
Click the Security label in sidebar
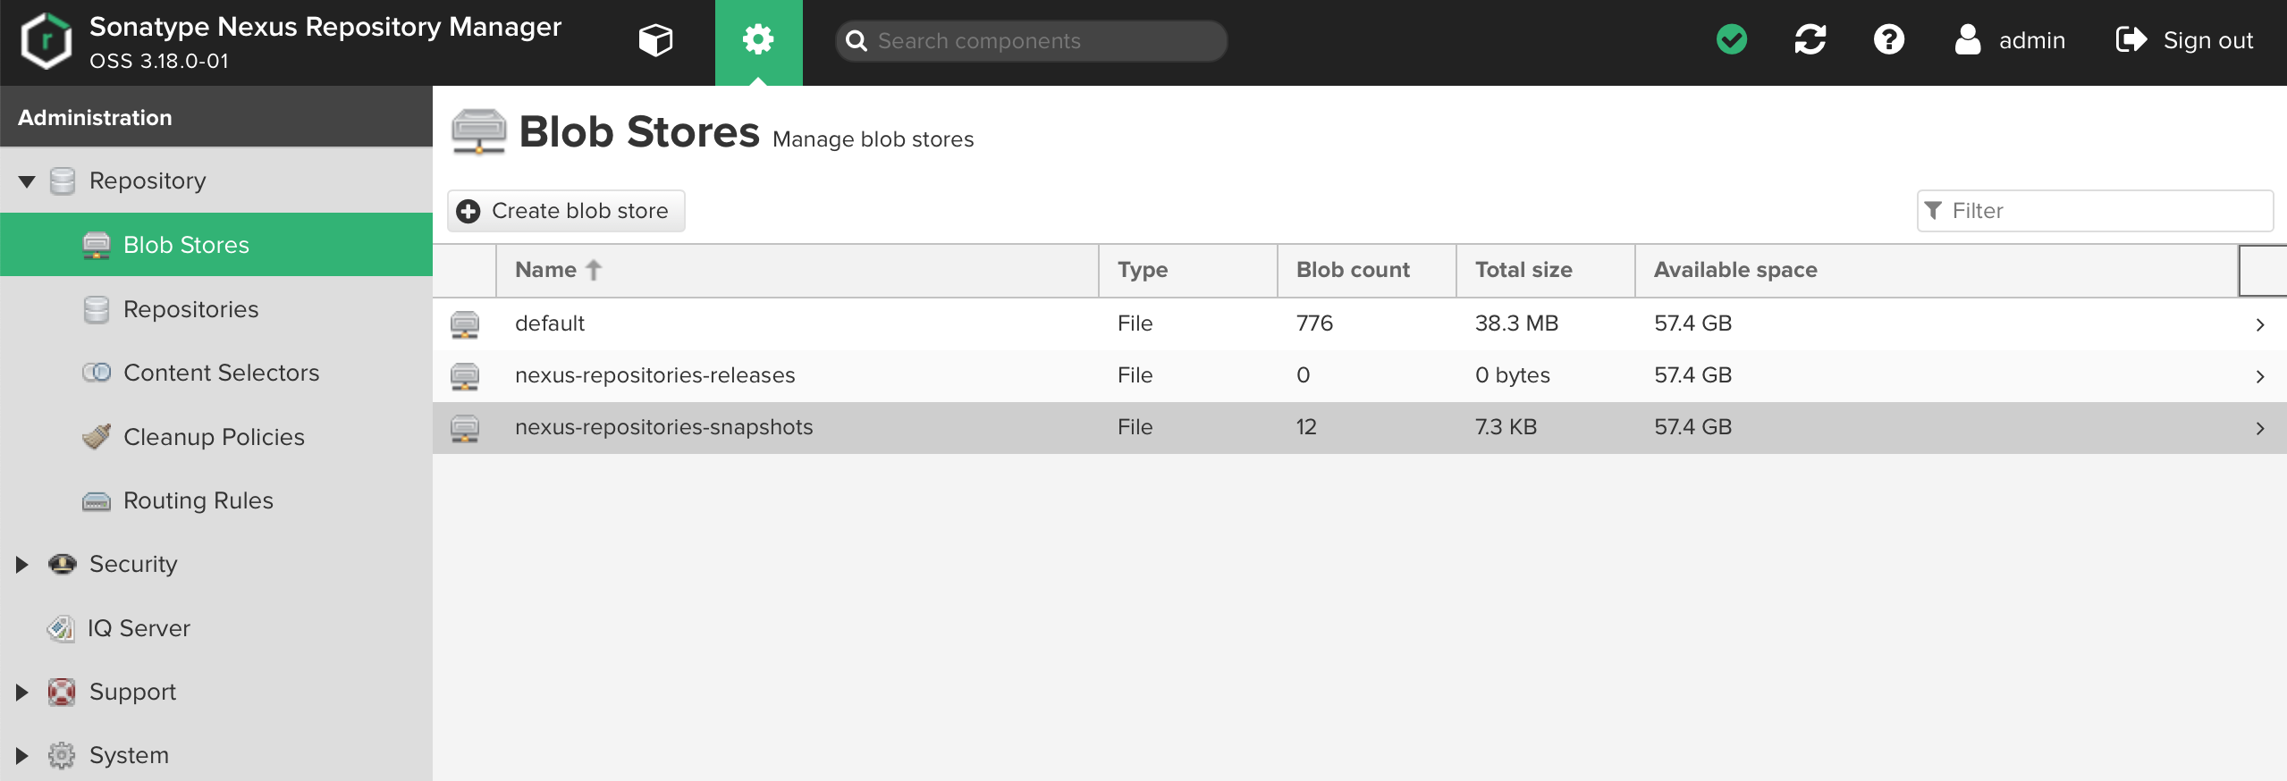pos(133,564)
